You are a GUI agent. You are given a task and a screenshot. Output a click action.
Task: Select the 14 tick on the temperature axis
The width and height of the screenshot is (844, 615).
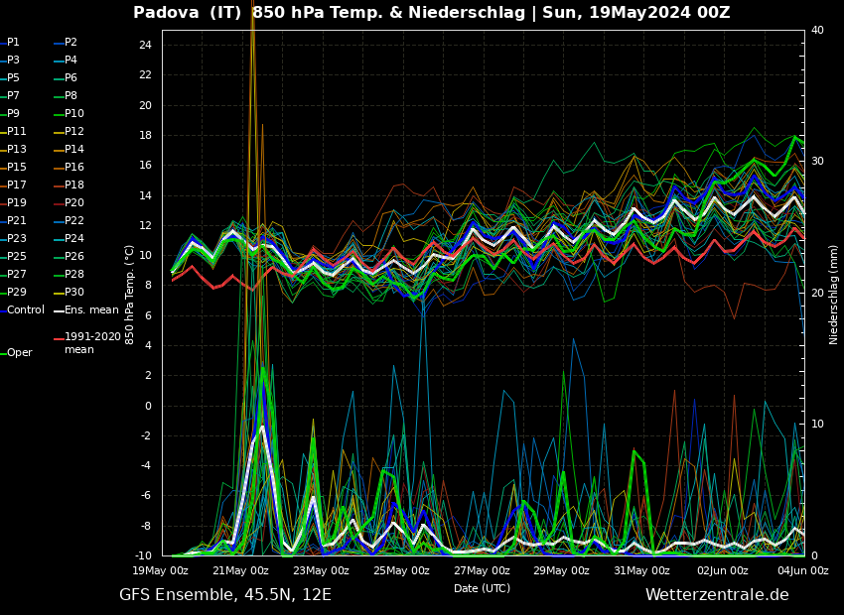click(145, 195)
